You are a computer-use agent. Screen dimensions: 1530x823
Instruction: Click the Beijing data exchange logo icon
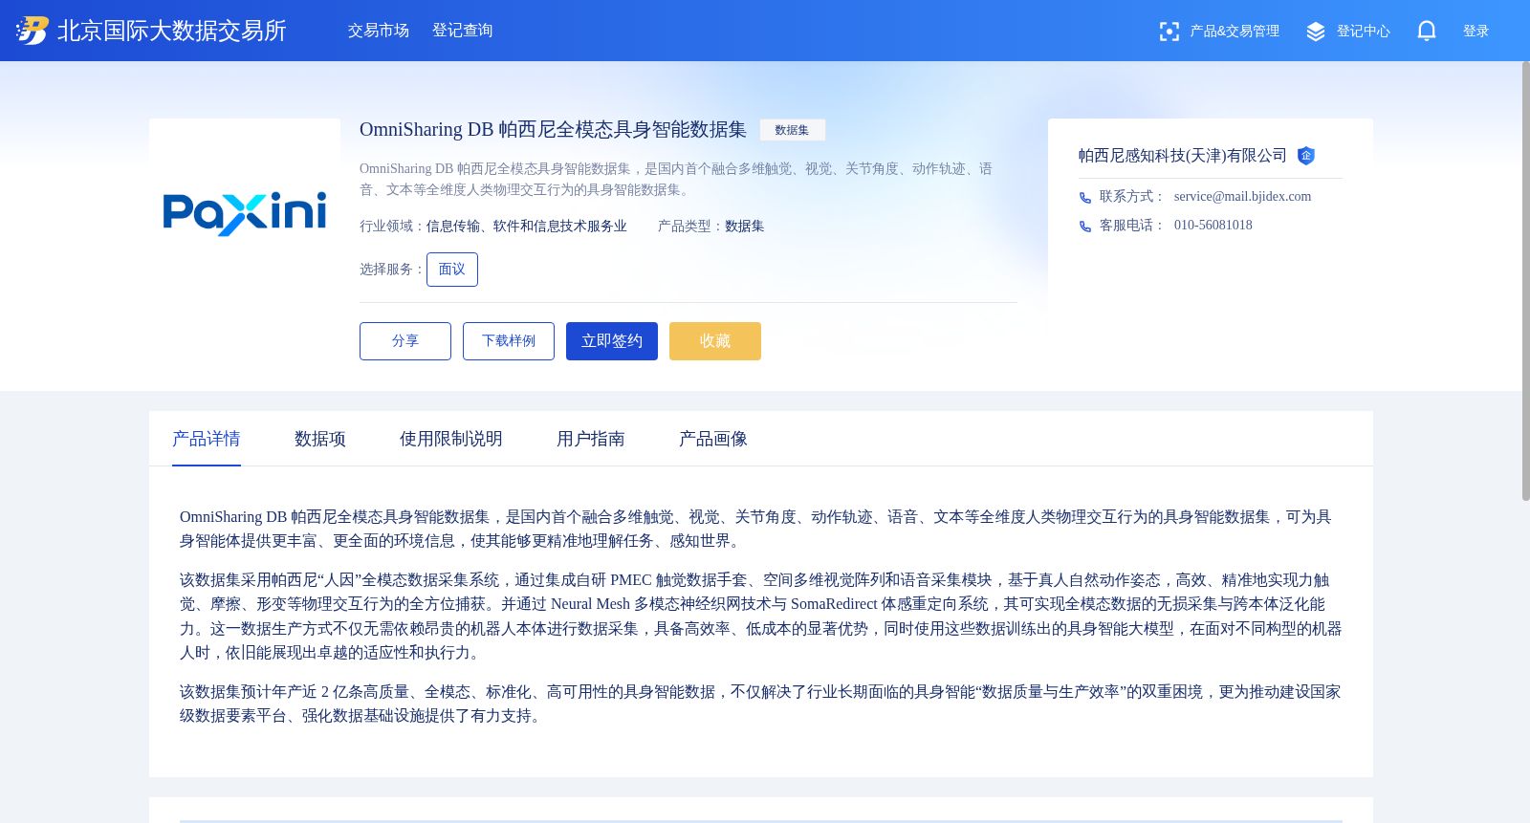coord(32,31)
